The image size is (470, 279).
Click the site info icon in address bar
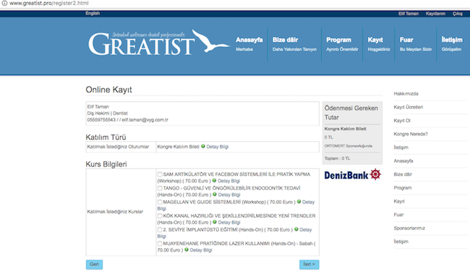pyautogui.click(x=4, y=4)
